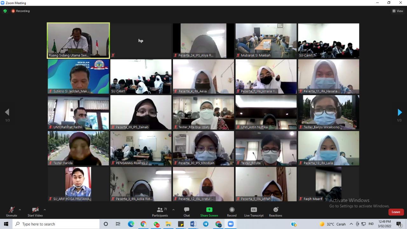
Task: Click the name label SIJ CAM1
Action: 118,91
